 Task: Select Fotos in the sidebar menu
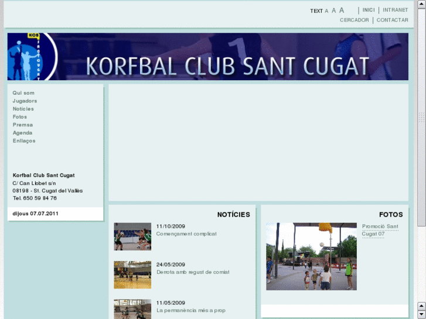tap(19, 116)
